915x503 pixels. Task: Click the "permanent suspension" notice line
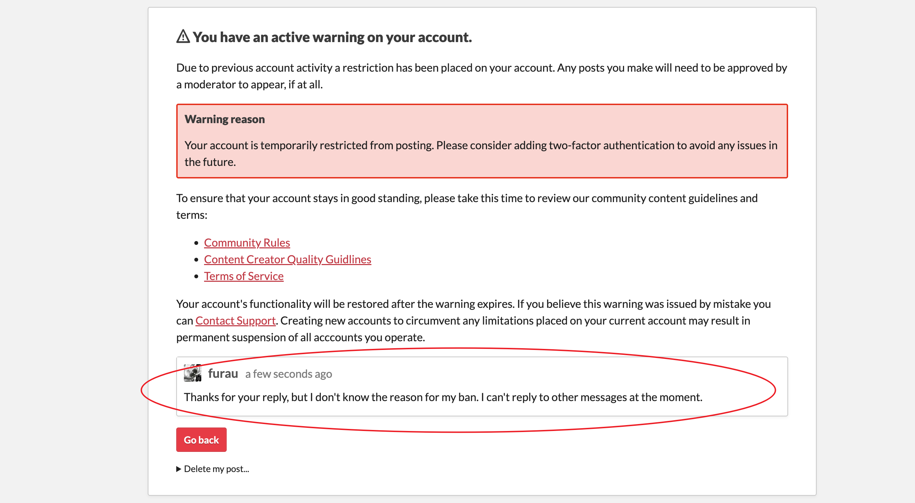tap(300, 337)
